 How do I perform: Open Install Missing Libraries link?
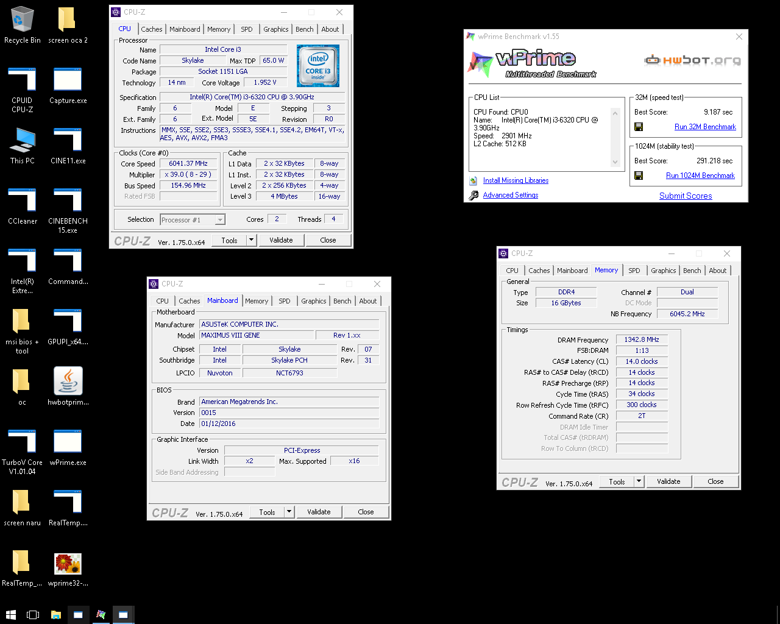click(516, 180)
